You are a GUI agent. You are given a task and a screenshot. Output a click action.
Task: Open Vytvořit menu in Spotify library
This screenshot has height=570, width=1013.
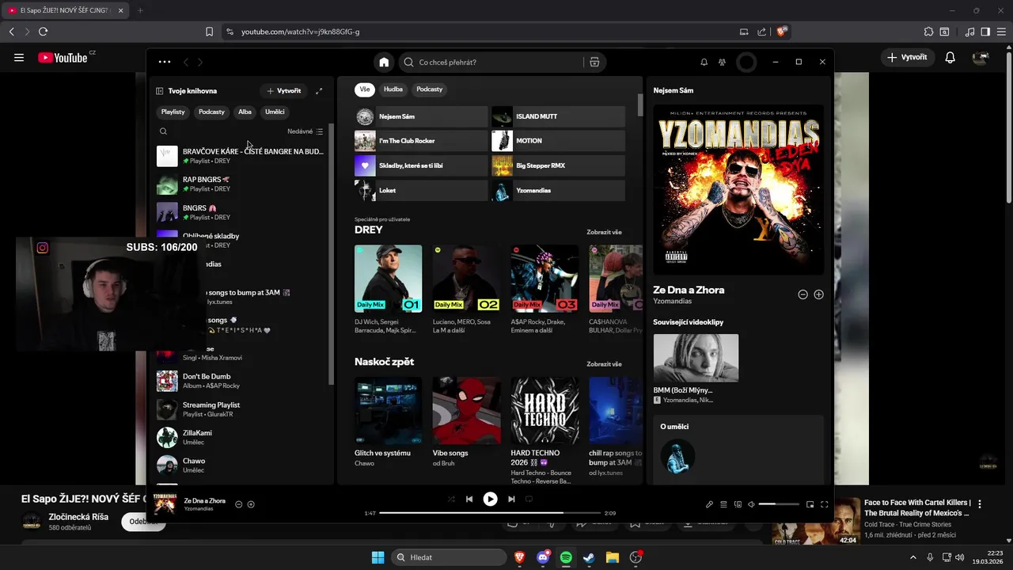[x=283, y=91]
